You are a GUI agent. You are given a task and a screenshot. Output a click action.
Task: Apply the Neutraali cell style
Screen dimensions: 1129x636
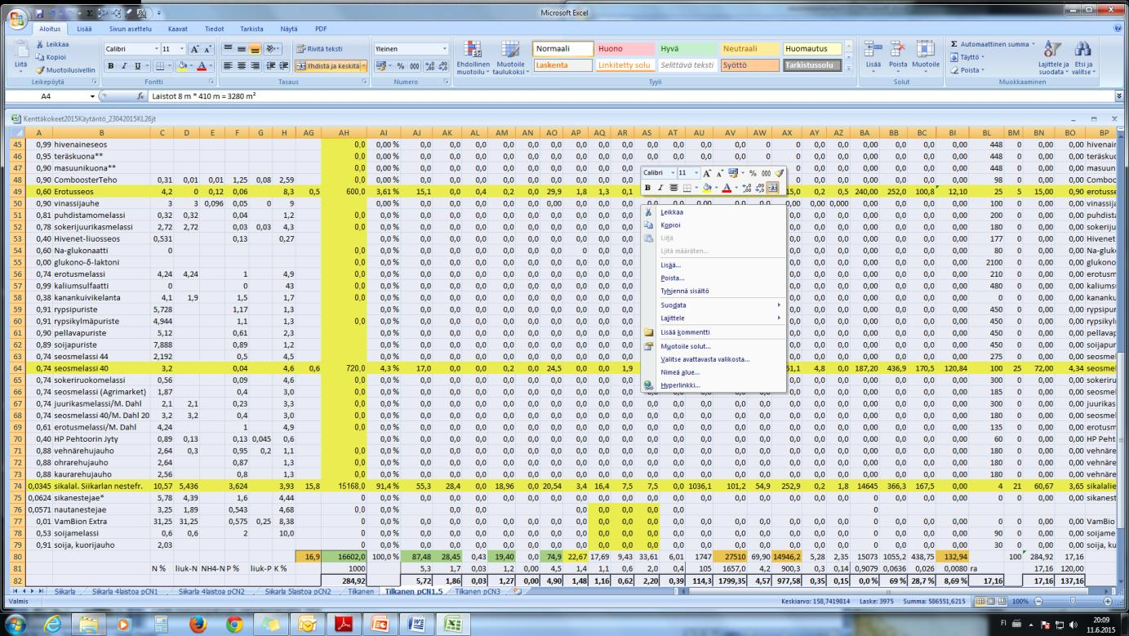coord(749,49)
